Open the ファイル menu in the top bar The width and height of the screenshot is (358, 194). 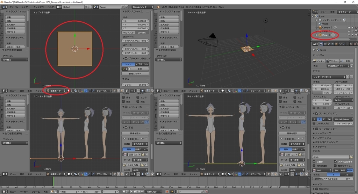click(x=14, y=7)
